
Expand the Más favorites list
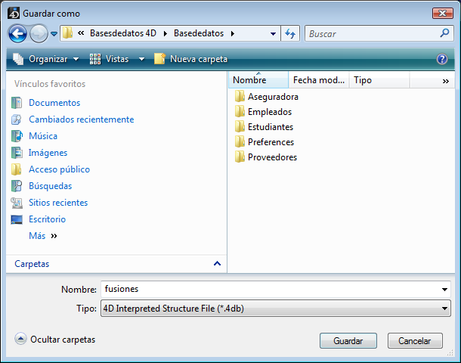[42, 236]
